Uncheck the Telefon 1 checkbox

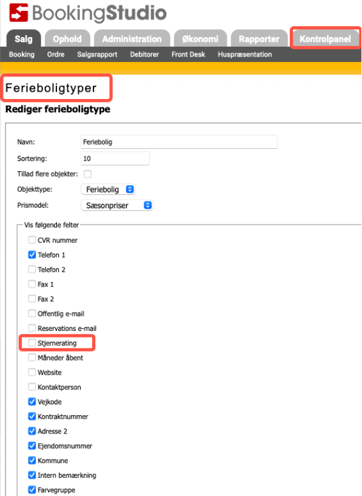point(32,254)
